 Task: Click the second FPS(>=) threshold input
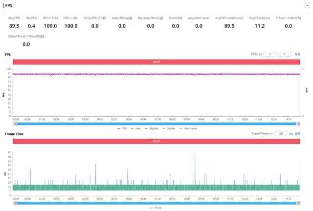pos(285,54)
